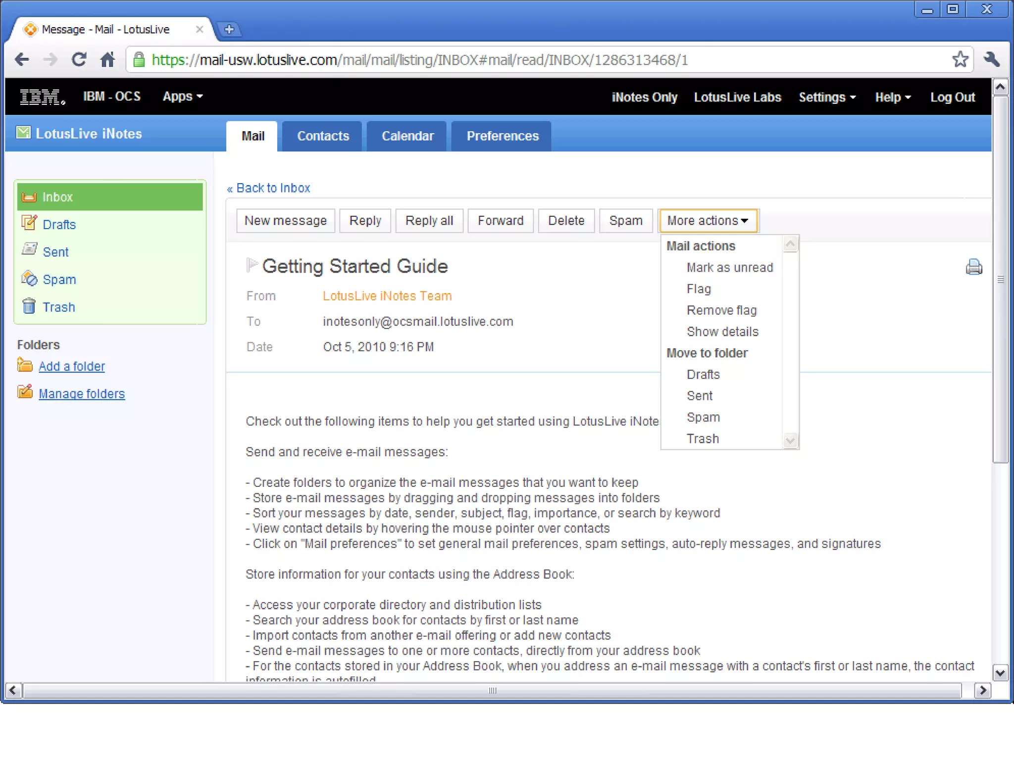
Task: Open a new browser tab
Action: pyautogui.click(x=229, y=29)
